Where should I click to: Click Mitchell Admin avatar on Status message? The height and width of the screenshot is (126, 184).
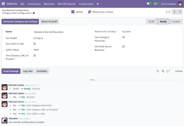point(4,87)
